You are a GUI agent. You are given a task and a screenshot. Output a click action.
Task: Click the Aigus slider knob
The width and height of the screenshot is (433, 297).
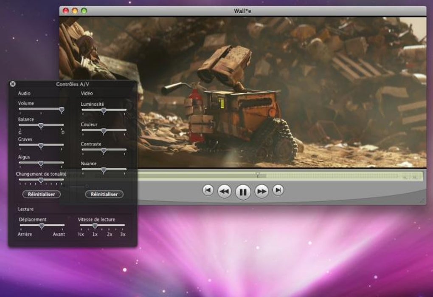[x=41, y=164]
